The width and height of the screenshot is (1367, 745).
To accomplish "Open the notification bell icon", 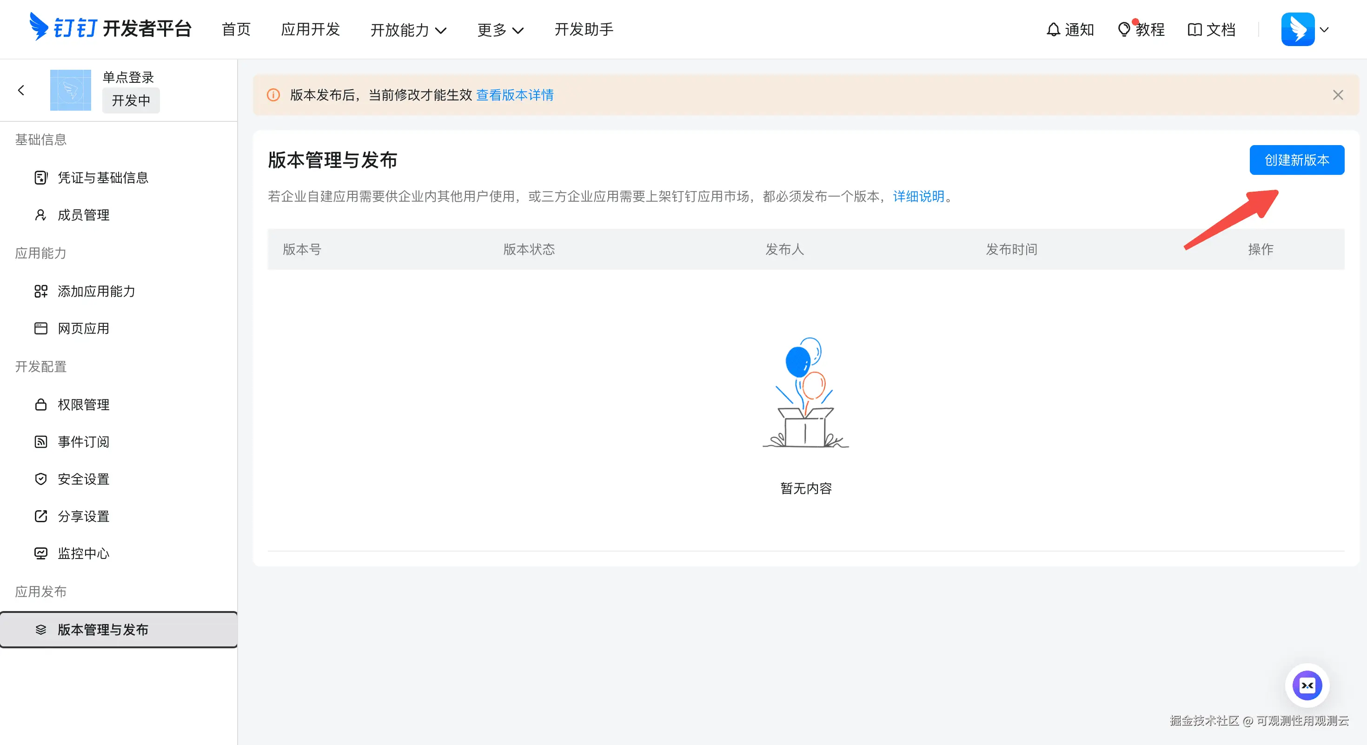I will click(x=1053, y=30).
